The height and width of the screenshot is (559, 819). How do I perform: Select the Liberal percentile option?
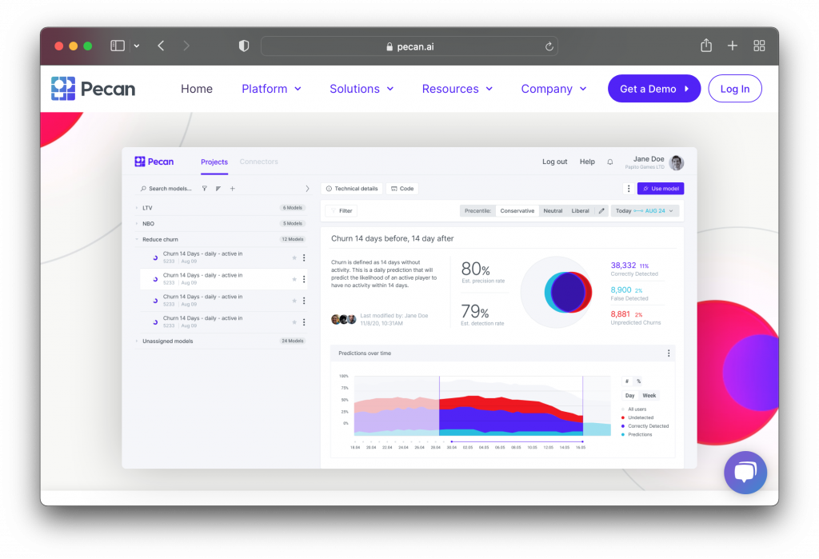581,211
